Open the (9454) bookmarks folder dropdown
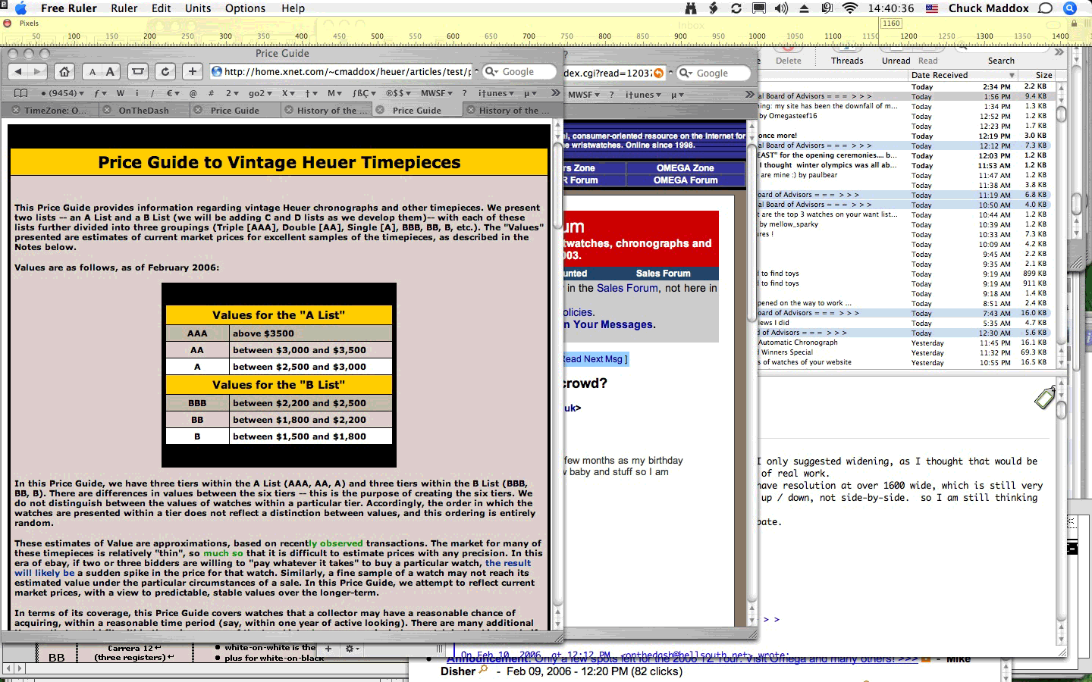 click(x=61, y=93)
